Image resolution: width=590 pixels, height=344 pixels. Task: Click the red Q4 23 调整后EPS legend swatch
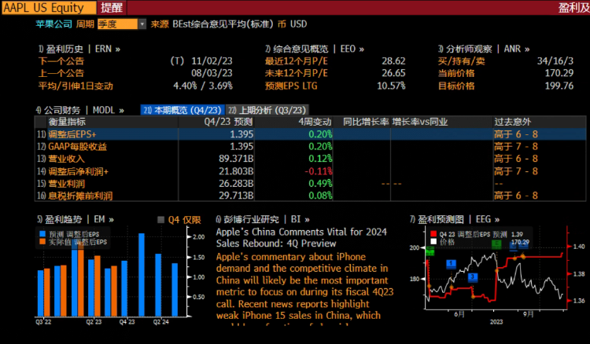tap(433, 234)
